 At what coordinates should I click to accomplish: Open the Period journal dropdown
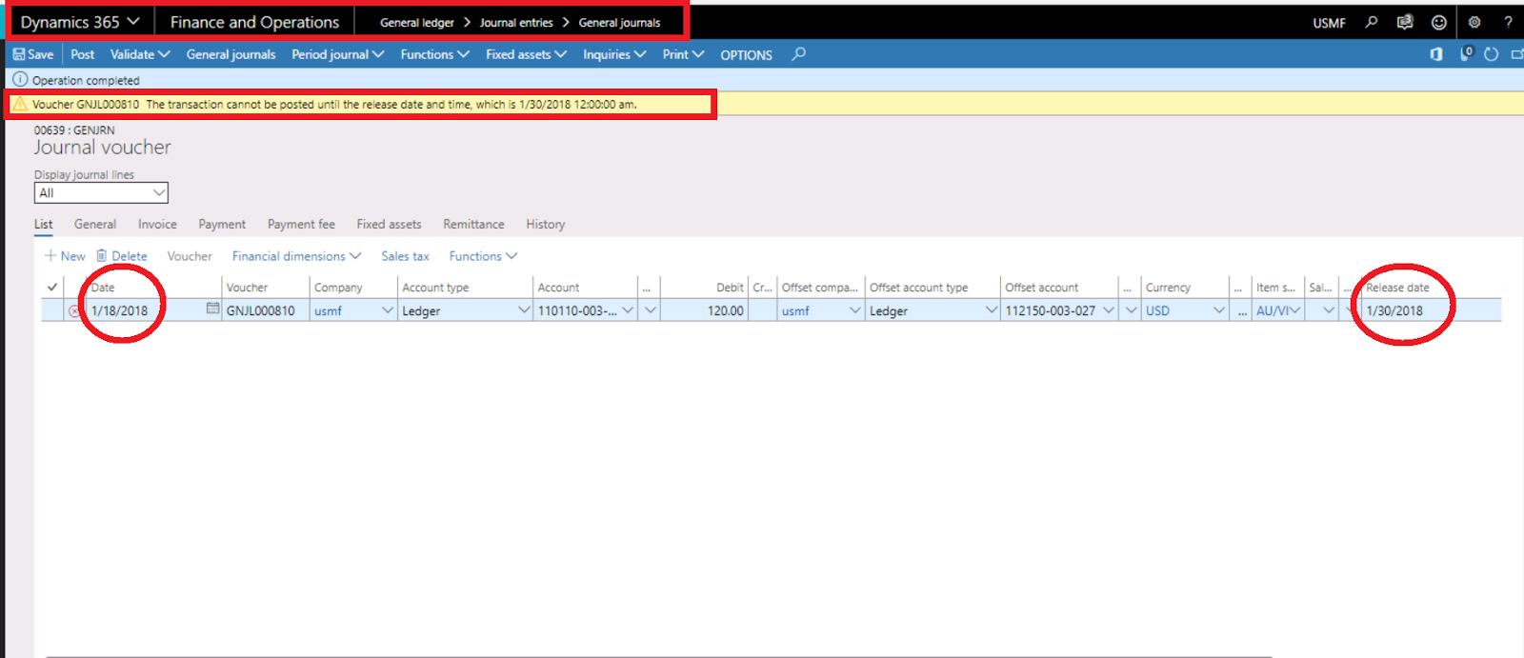[x=337, y=54]
